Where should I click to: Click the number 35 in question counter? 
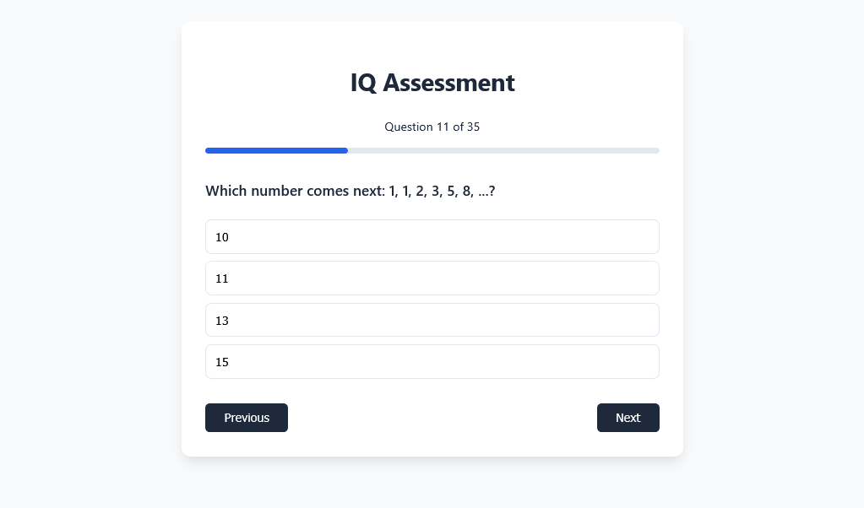click(473, 127)
